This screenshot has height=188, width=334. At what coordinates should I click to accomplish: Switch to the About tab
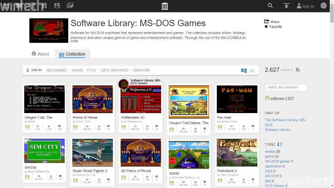pos(40,54)
